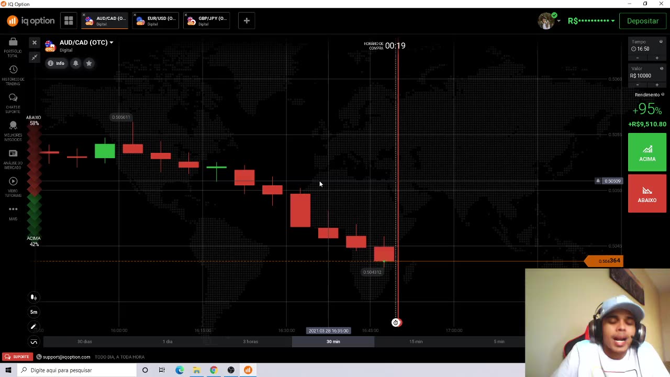Image resolution: width=670 pixels, height=377 pixels.
Task: Open the profile avatar dropdown
Action: point(549,21)
